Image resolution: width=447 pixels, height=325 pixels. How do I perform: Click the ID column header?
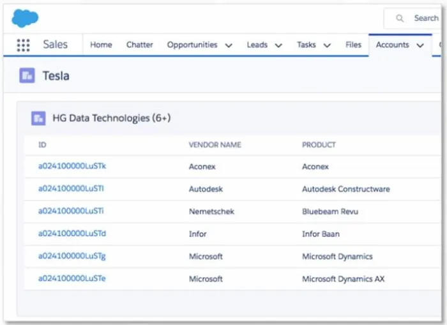point(42,145)
